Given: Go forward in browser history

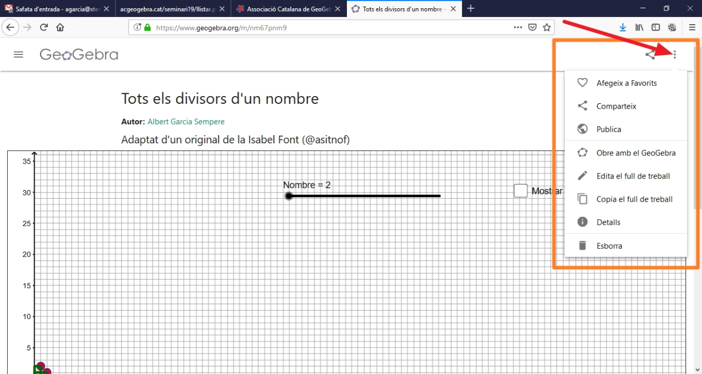Looking at the screenshot, I should click(27, 27).
